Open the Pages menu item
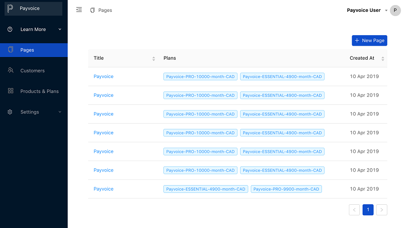The width and height of the screenshot is (407, 228). click(x=34, y=50)
